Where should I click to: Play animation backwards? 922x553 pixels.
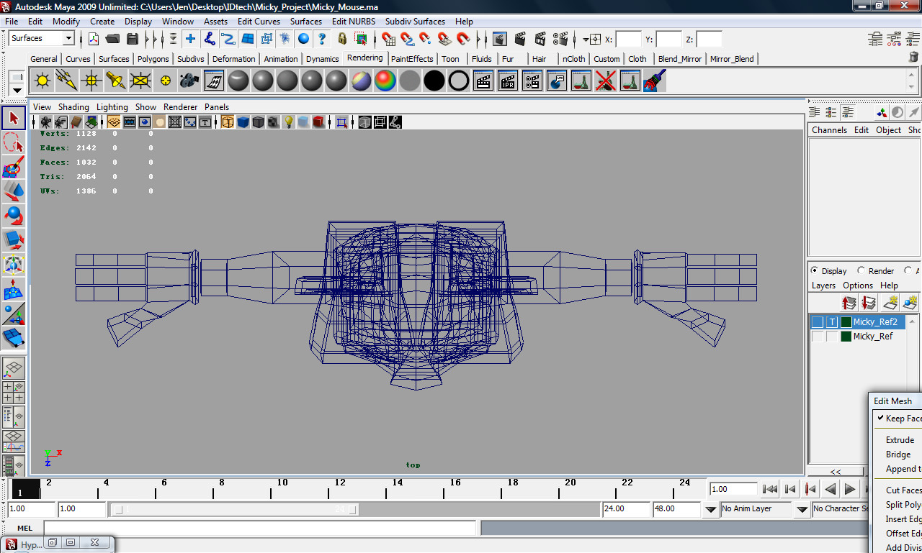pyautogui.click(x=831, y=489)
